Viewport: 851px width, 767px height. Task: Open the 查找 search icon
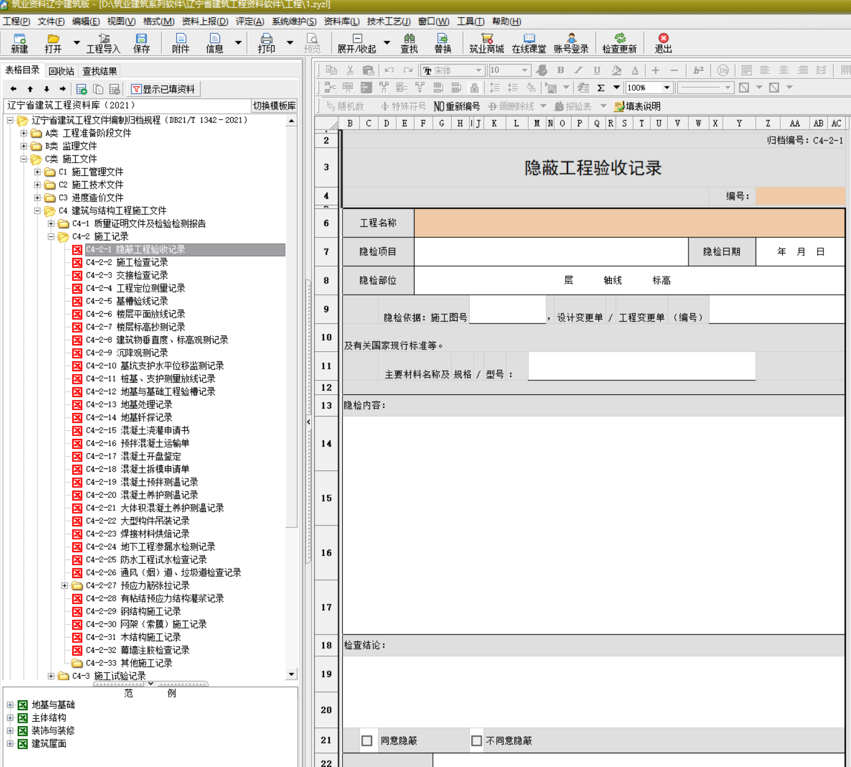tap(409, 43)
